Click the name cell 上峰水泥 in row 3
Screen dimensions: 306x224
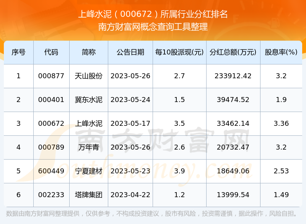tap(89, 124)
